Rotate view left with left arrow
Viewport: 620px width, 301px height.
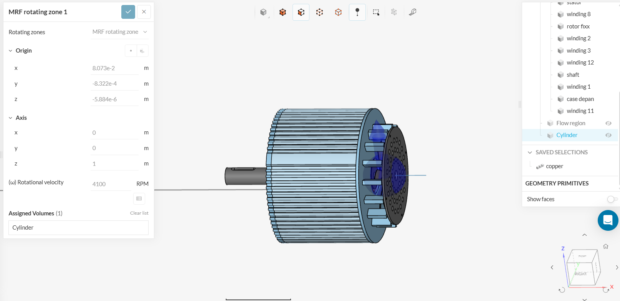552,267
